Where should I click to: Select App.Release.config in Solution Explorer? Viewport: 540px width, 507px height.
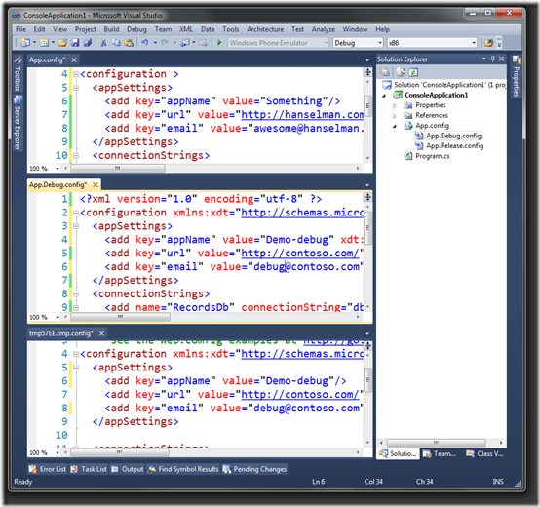(454, 146)
